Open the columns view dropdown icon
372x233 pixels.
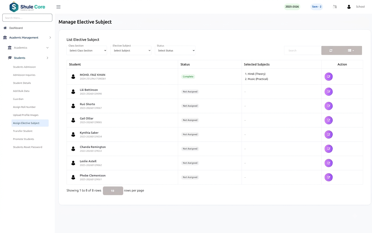(x=351, y=51)
